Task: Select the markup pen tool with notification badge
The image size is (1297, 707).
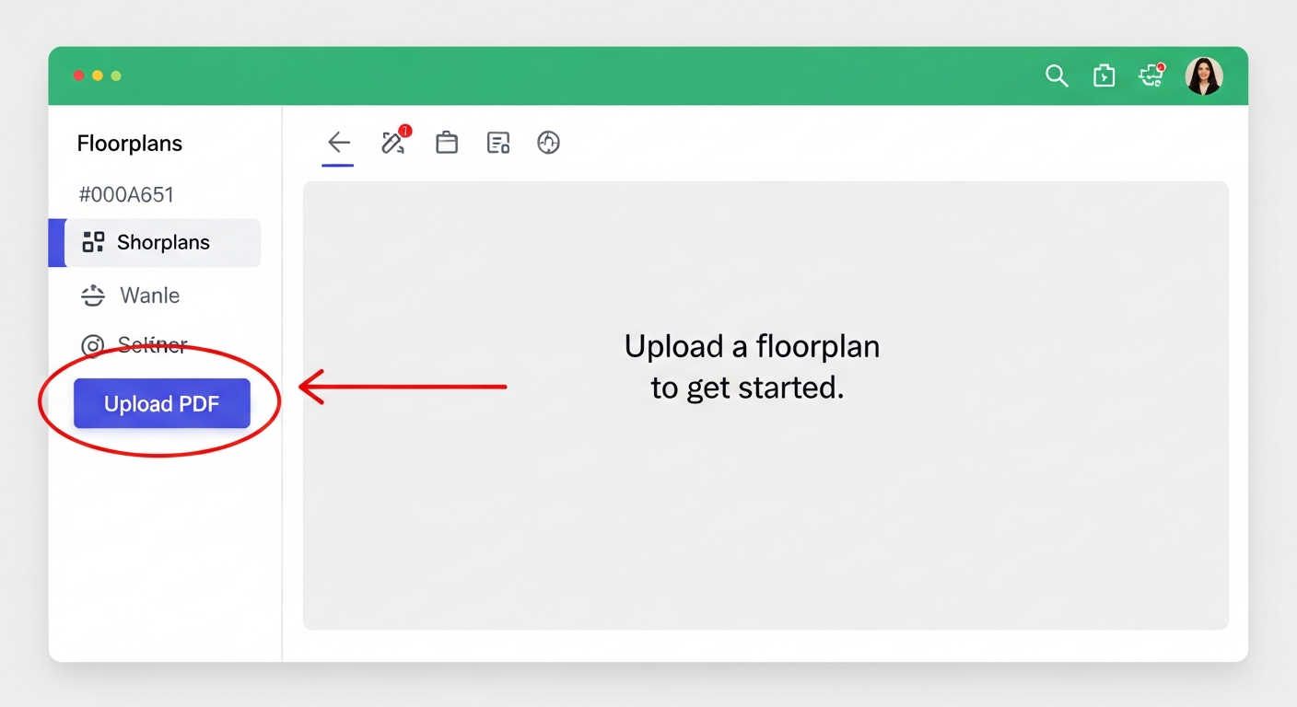Action: (x=393, y=143)
